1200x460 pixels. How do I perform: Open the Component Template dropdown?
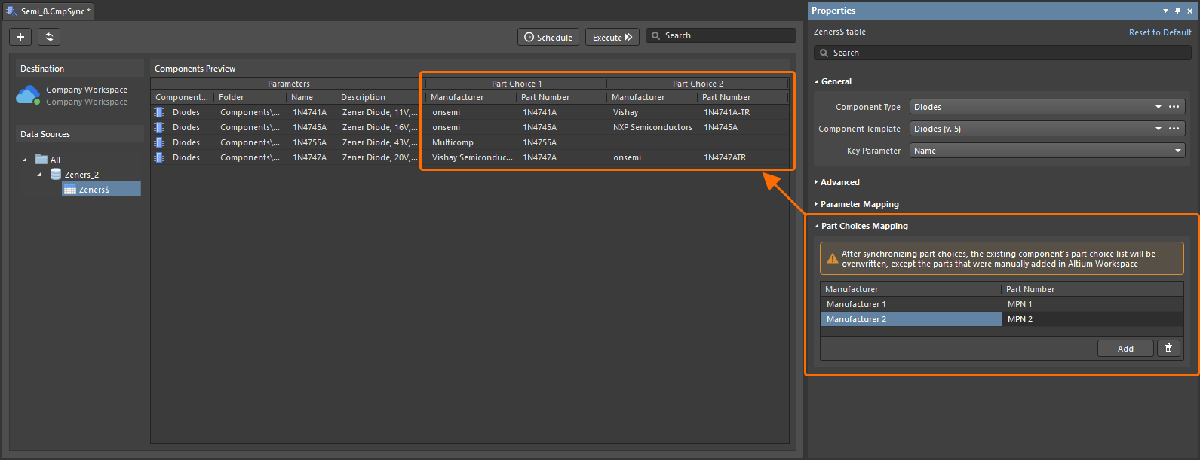pyautogui.click(x=1159, y=129)
